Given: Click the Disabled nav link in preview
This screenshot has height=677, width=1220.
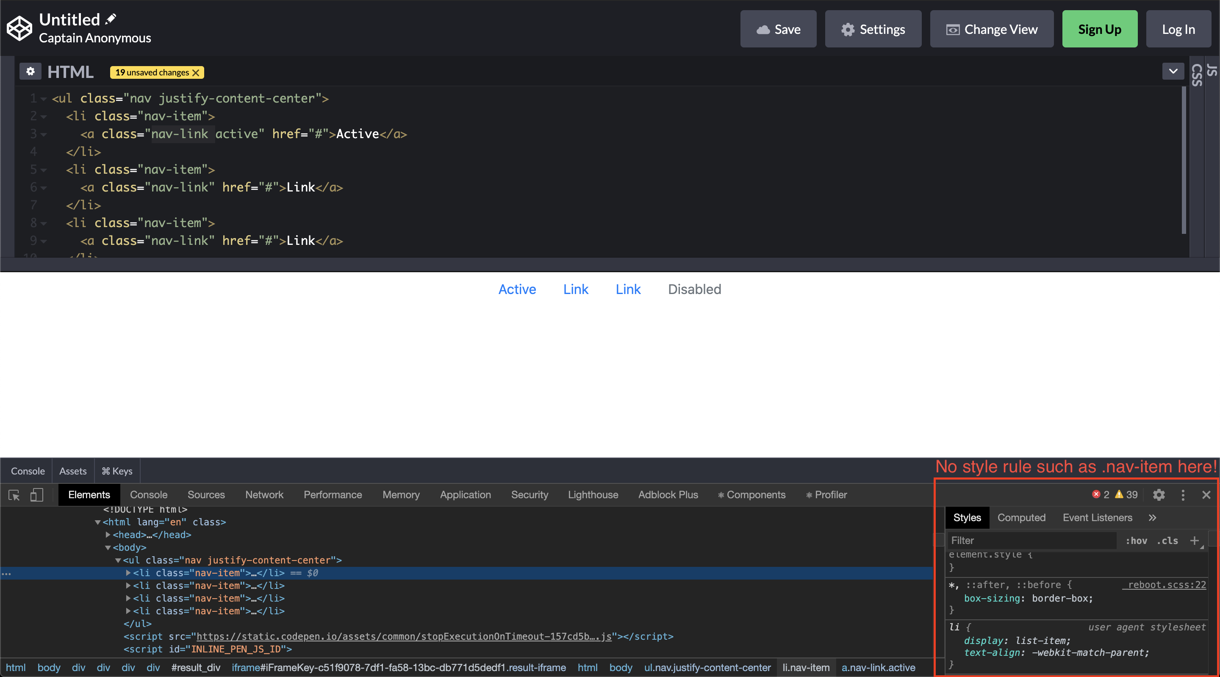Looking at the screenshot, I should (694, 289).
